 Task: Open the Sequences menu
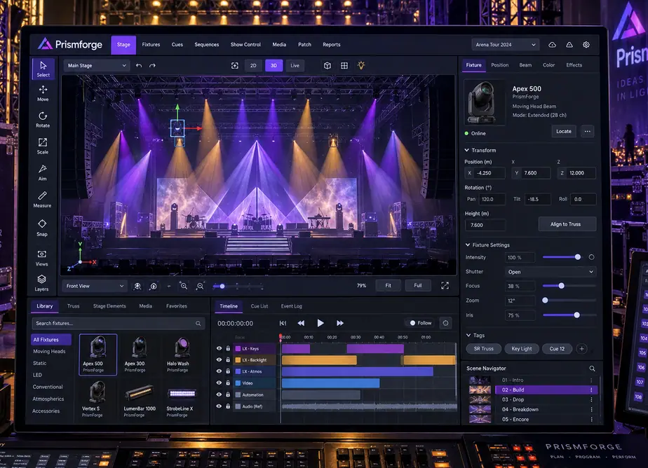point(207,45)
